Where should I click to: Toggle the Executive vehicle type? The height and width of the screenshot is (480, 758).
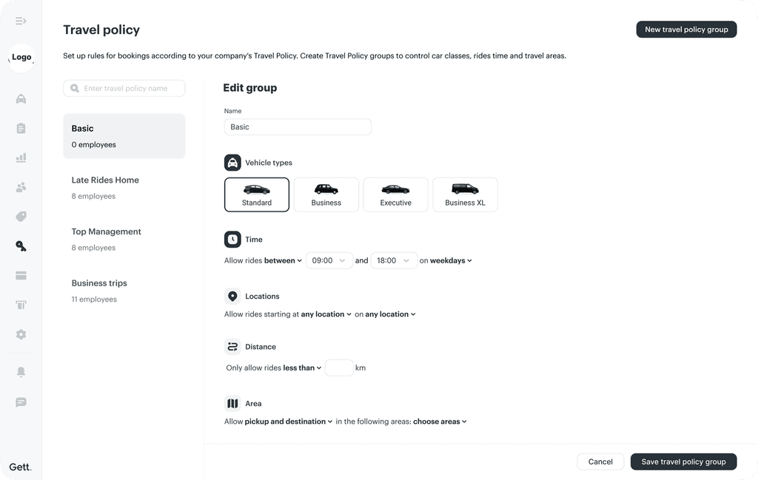395,195
